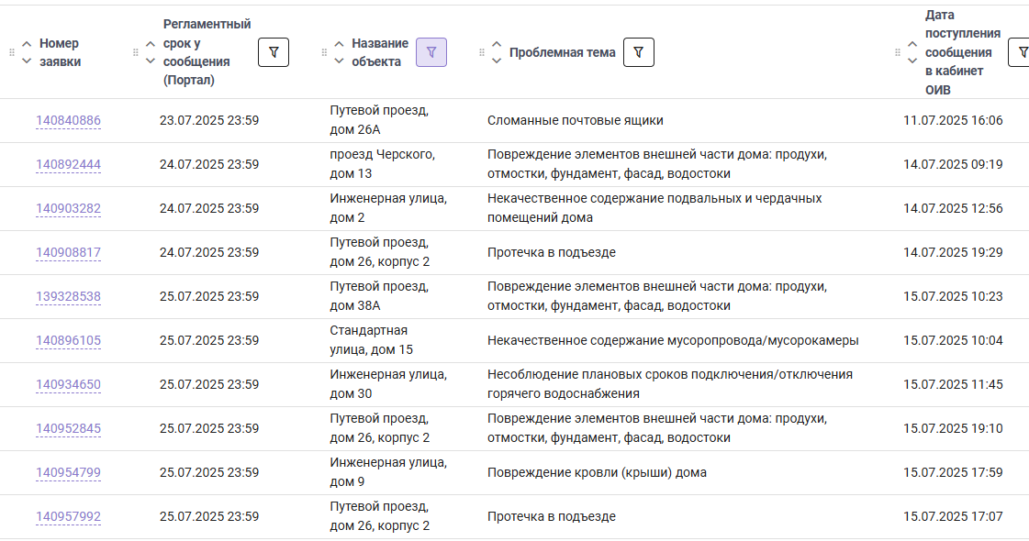Viewport: 1029px width, 541px height.
Task: Sort Название объекта ascending arrow
Action: point(340,44)
